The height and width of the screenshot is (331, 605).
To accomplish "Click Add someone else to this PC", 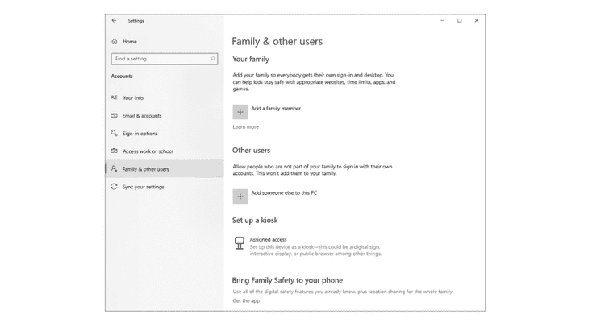I will [284, 192].
